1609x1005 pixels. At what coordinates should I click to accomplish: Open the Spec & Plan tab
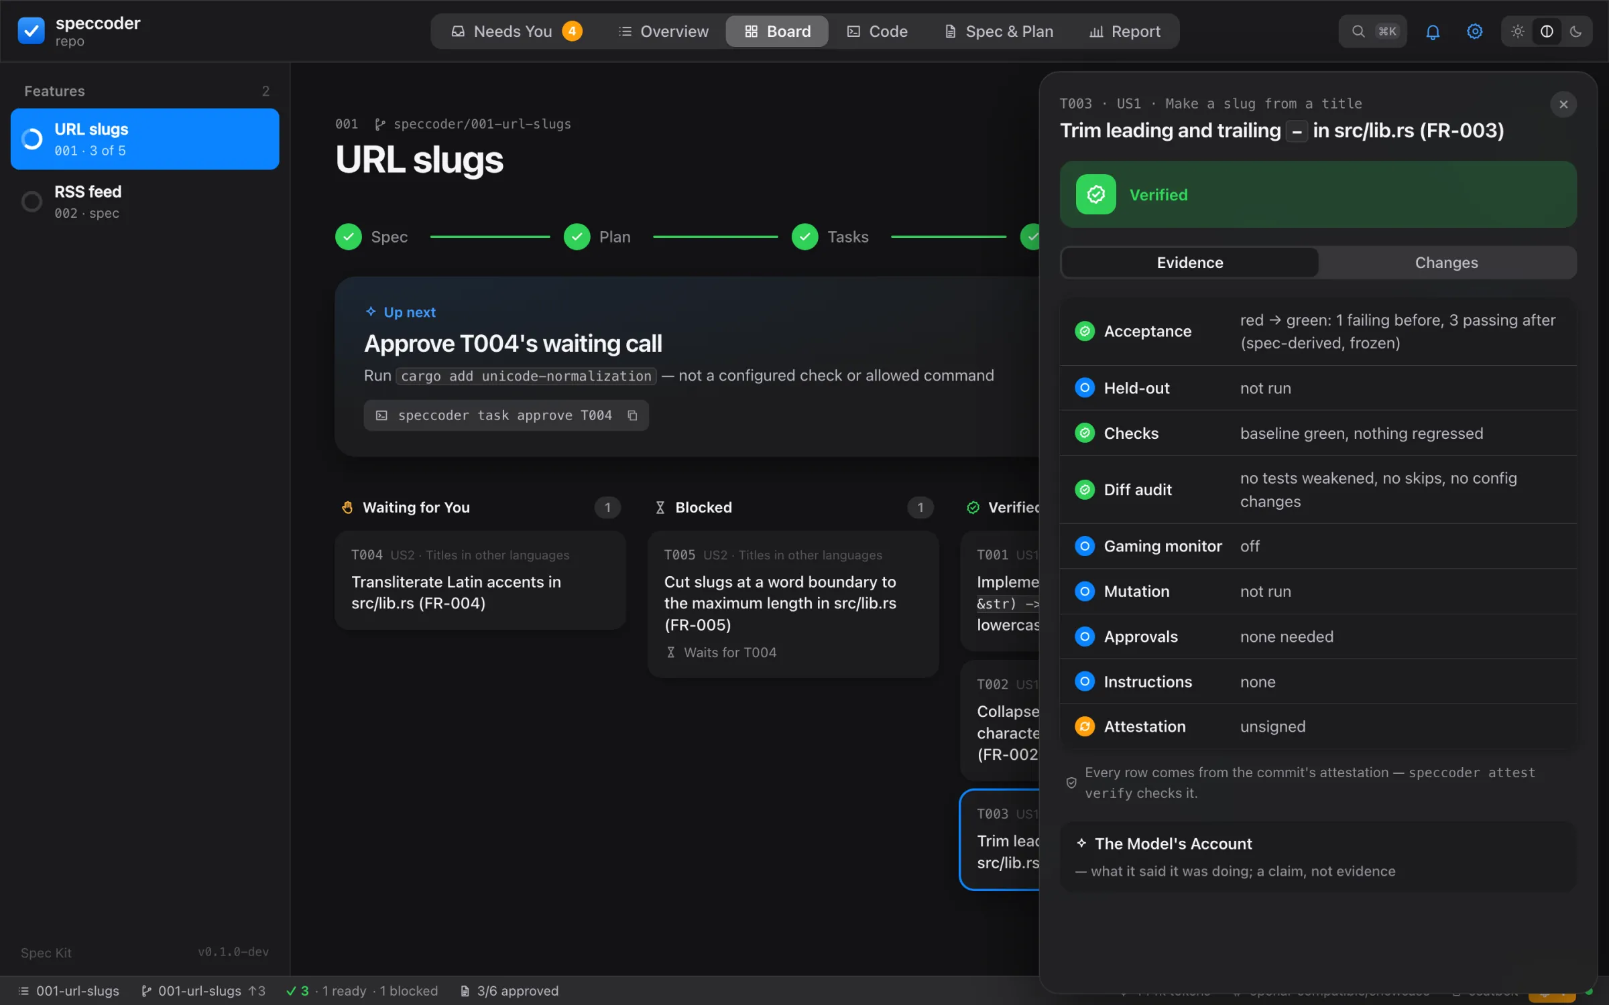(x=998, y=31)
